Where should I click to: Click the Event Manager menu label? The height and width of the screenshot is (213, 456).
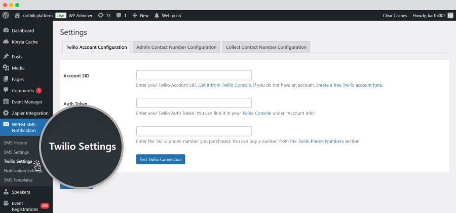tap(27, 102)
